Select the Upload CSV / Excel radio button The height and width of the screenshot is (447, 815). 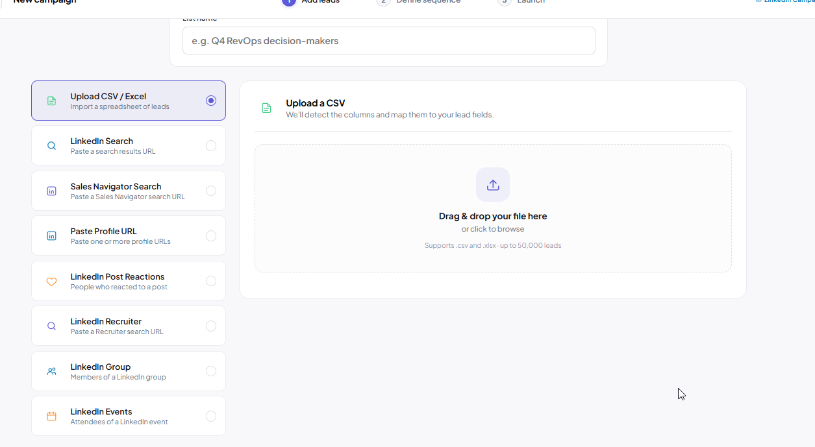pos(211,101)
